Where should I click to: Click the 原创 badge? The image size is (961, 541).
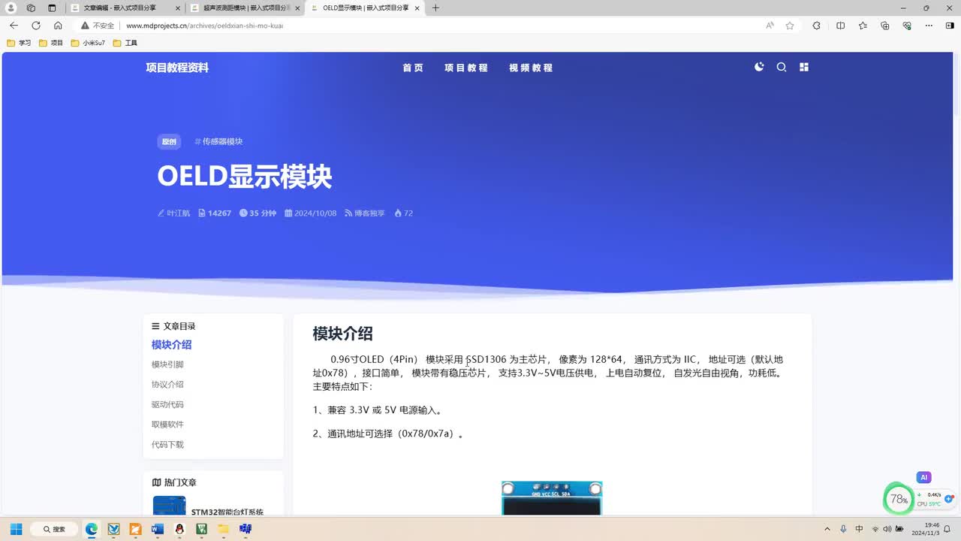pyautogui.click(x=169, y=141)
